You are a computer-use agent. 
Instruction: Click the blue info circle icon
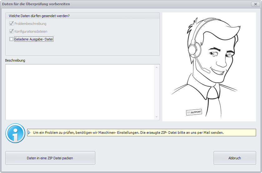(x=15, y=133)
